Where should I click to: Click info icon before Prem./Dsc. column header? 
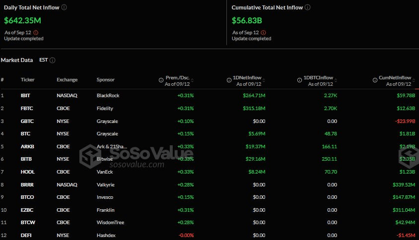coord(161,80)
